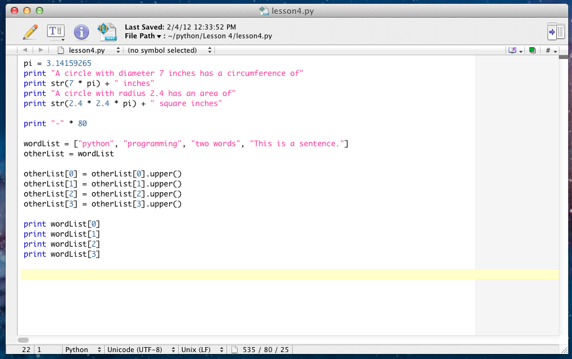572x359 pixels.
Task: Click the line otherList = wordList
Action: [x=68, y=154]
